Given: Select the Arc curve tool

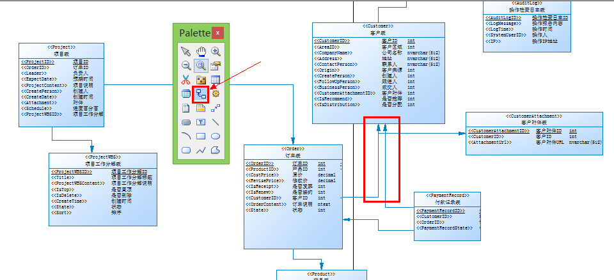Looking at the screenshot, I should click(x=186, y=136).
